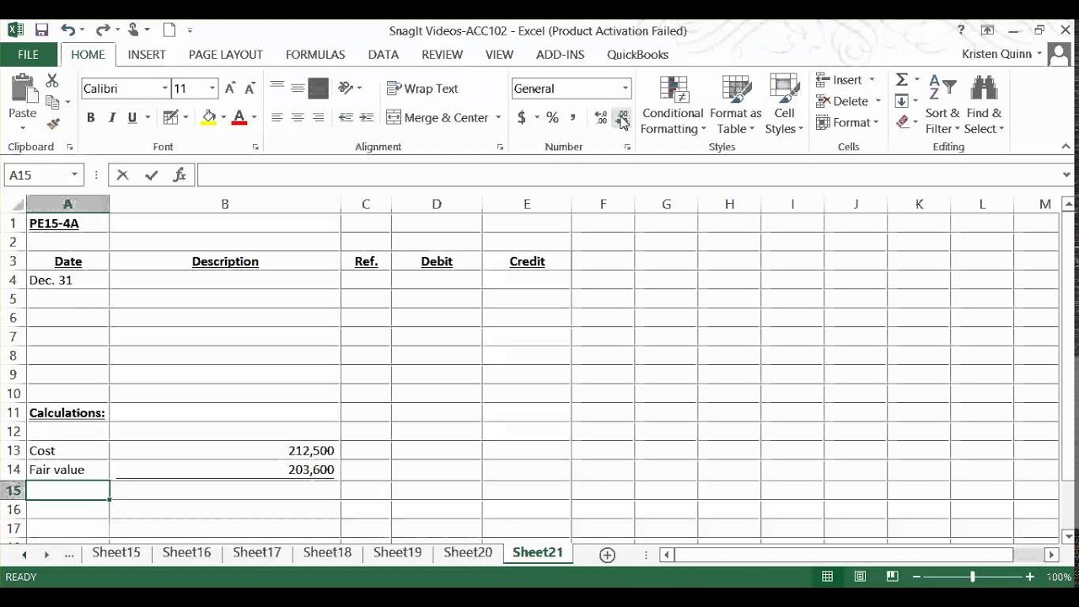
Task: Click the zoom slider handle
Action: 972,577
